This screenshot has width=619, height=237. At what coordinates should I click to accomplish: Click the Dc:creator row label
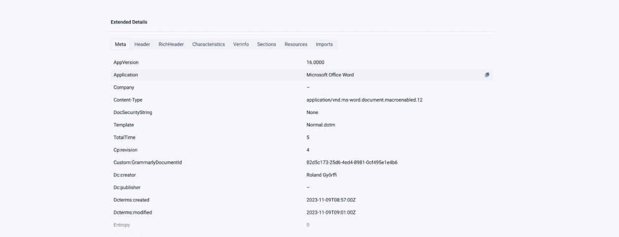tap(125, 175)
